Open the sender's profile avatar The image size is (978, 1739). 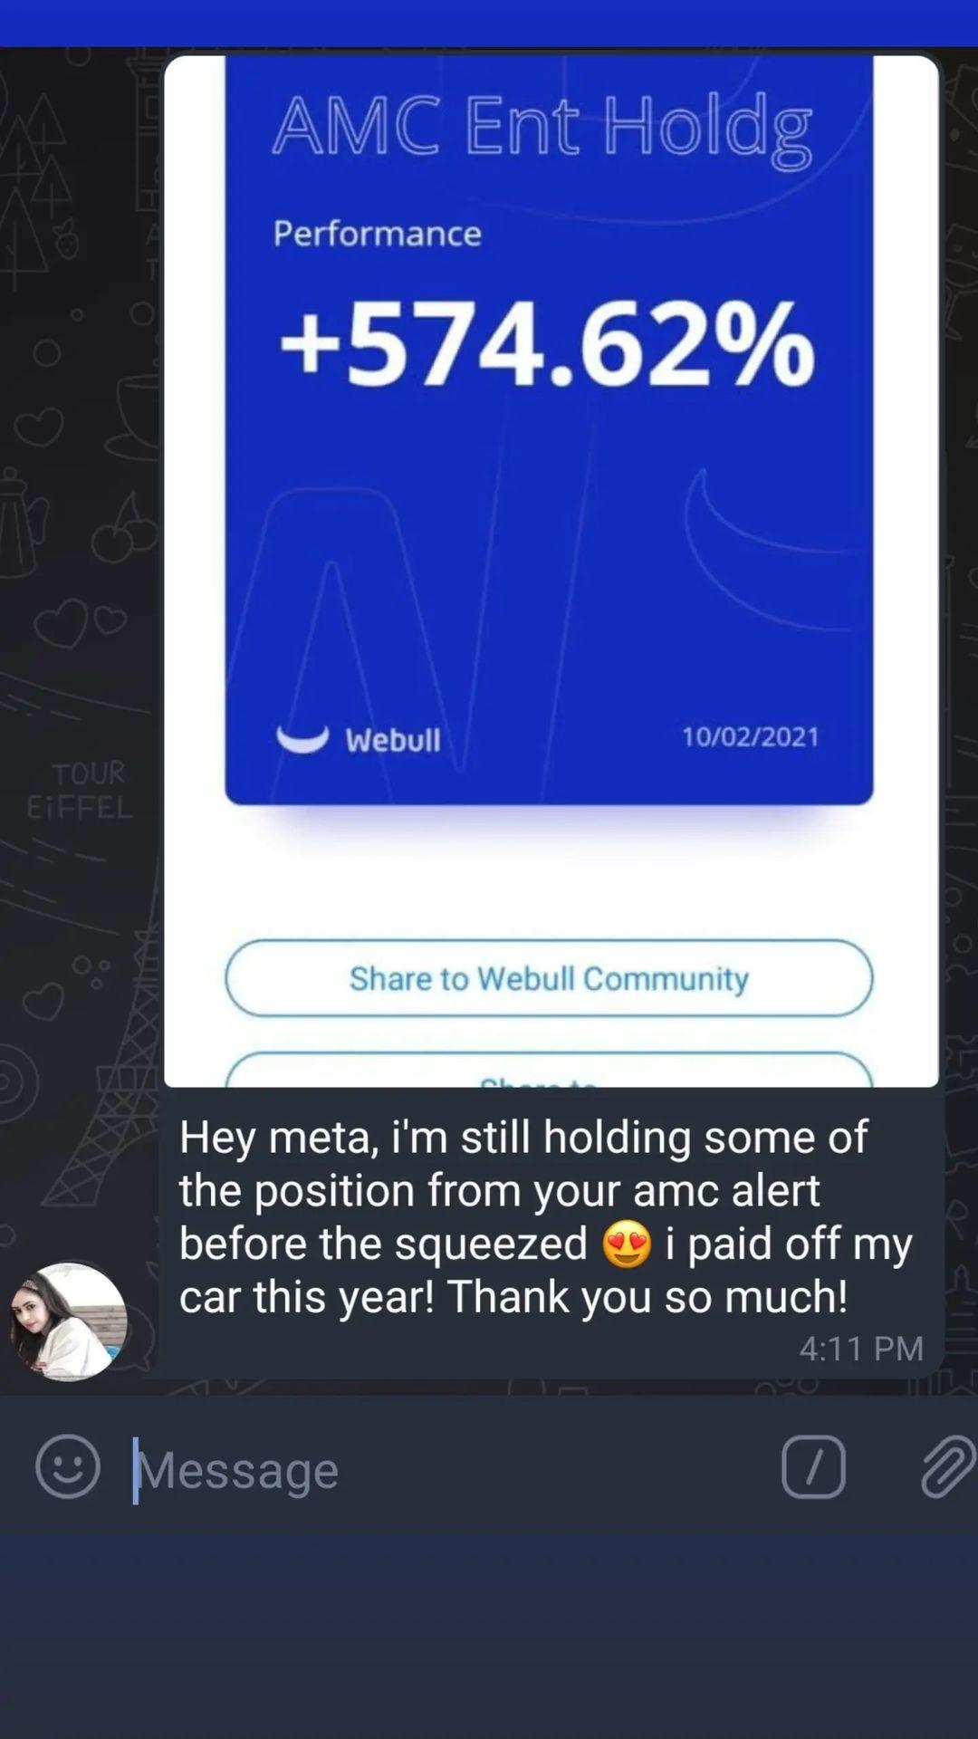[68, 1321]
